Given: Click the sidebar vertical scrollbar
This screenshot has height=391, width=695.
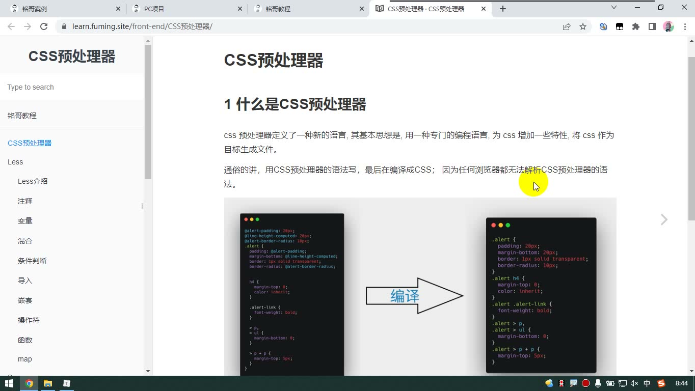Looking at the screenshot, I should [148, 112].
